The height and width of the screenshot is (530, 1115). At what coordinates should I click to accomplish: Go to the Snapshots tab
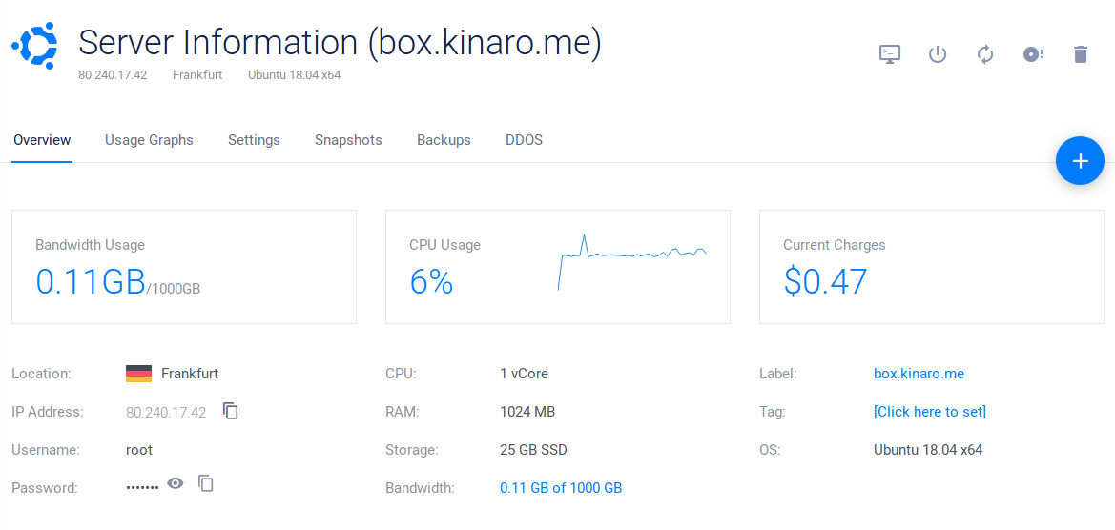348,140
